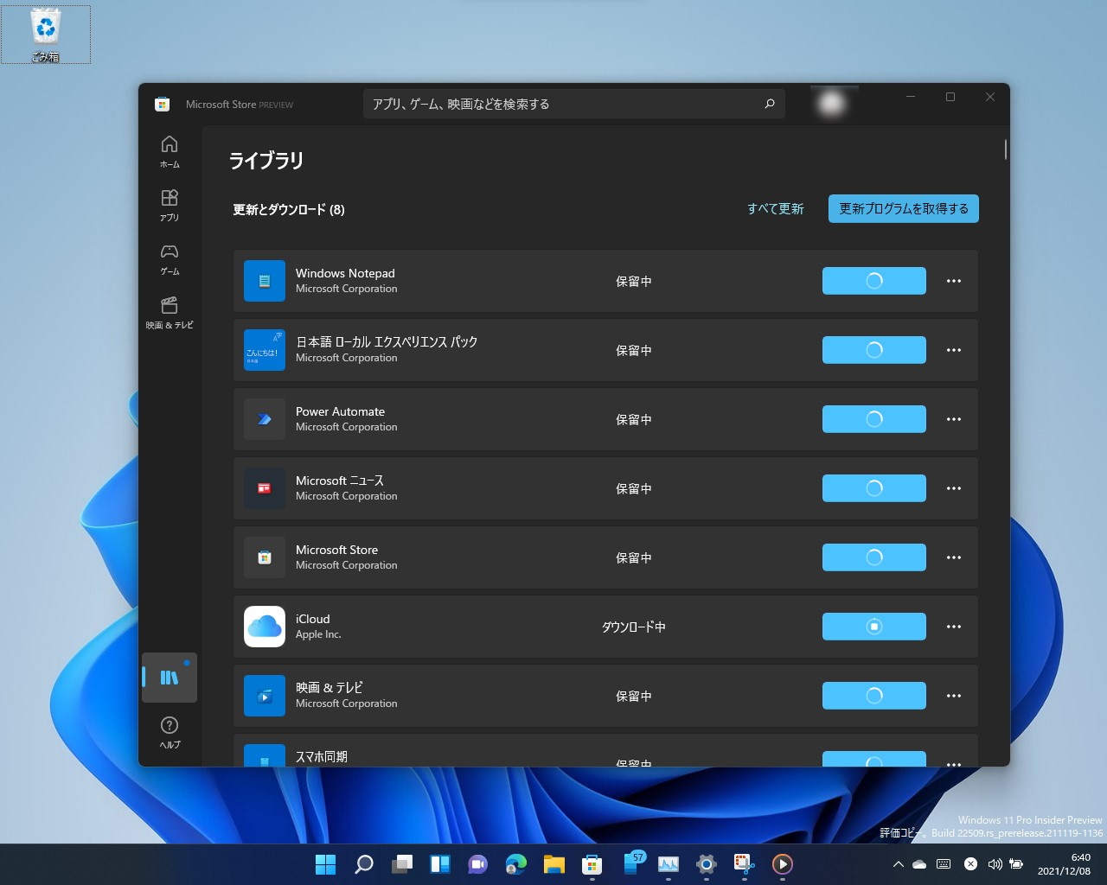Click the 映画 & テレビ name in the list
Viewport: 1107px width, 885px height.
tap(330, 688)
